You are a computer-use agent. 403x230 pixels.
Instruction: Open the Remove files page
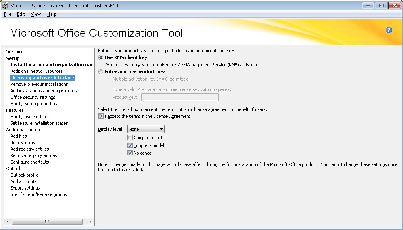coord(23,143)
